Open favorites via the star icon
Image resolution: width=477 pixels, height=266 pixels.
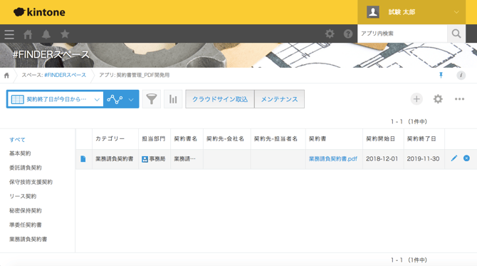tap(65, 34)
